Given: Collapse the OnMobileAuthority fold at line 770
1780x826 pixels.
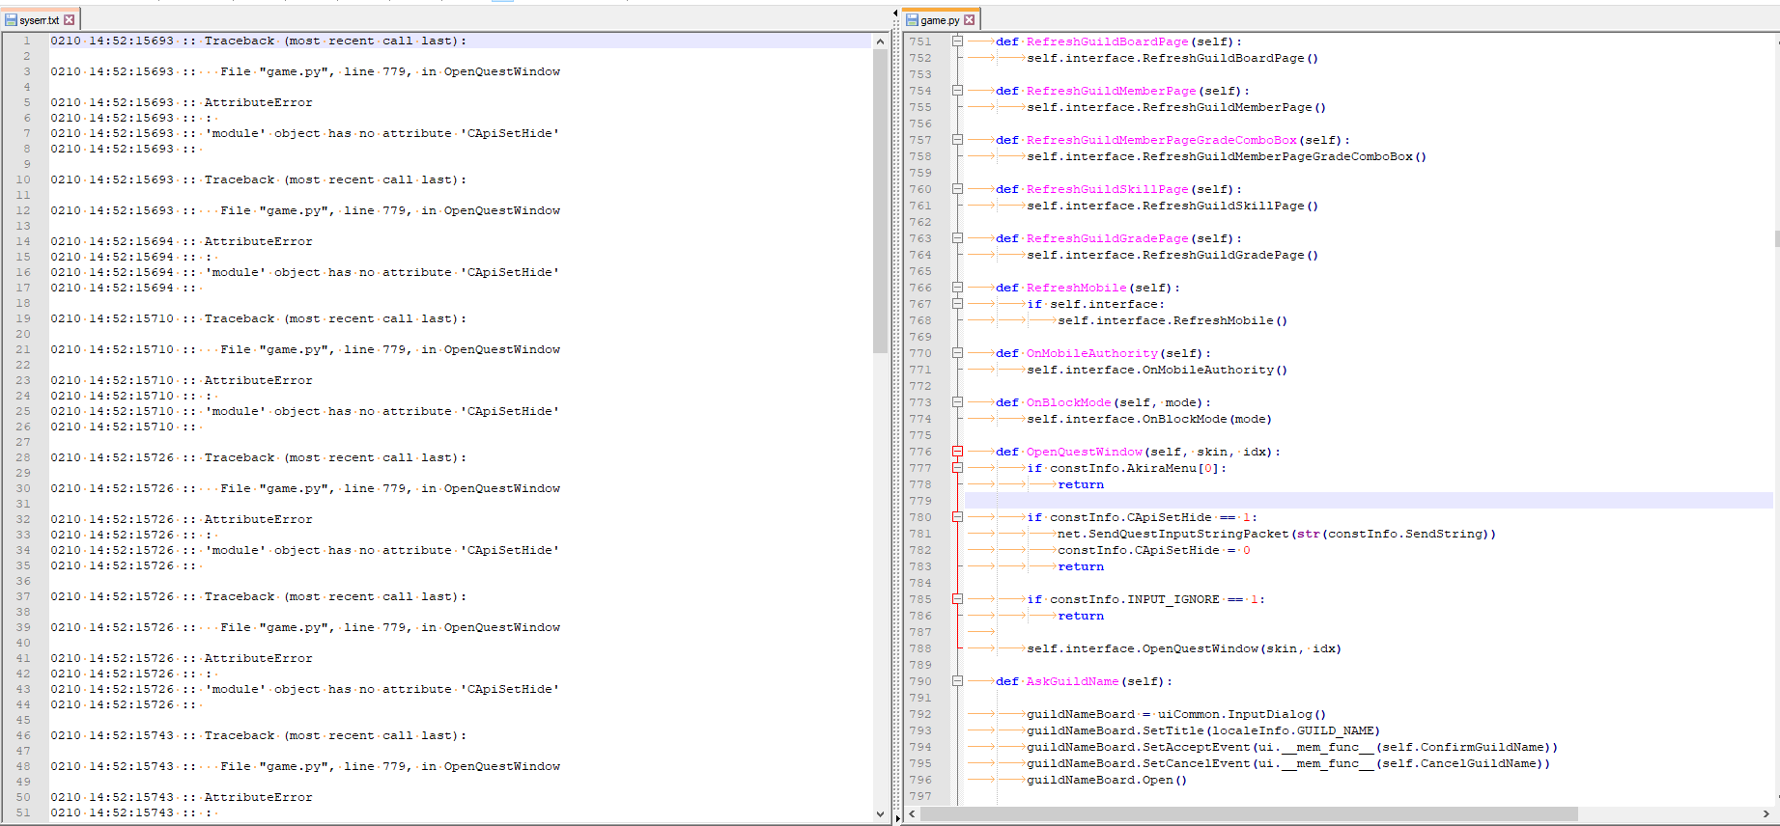Looking at the screenshot, I should pos(957,353).
